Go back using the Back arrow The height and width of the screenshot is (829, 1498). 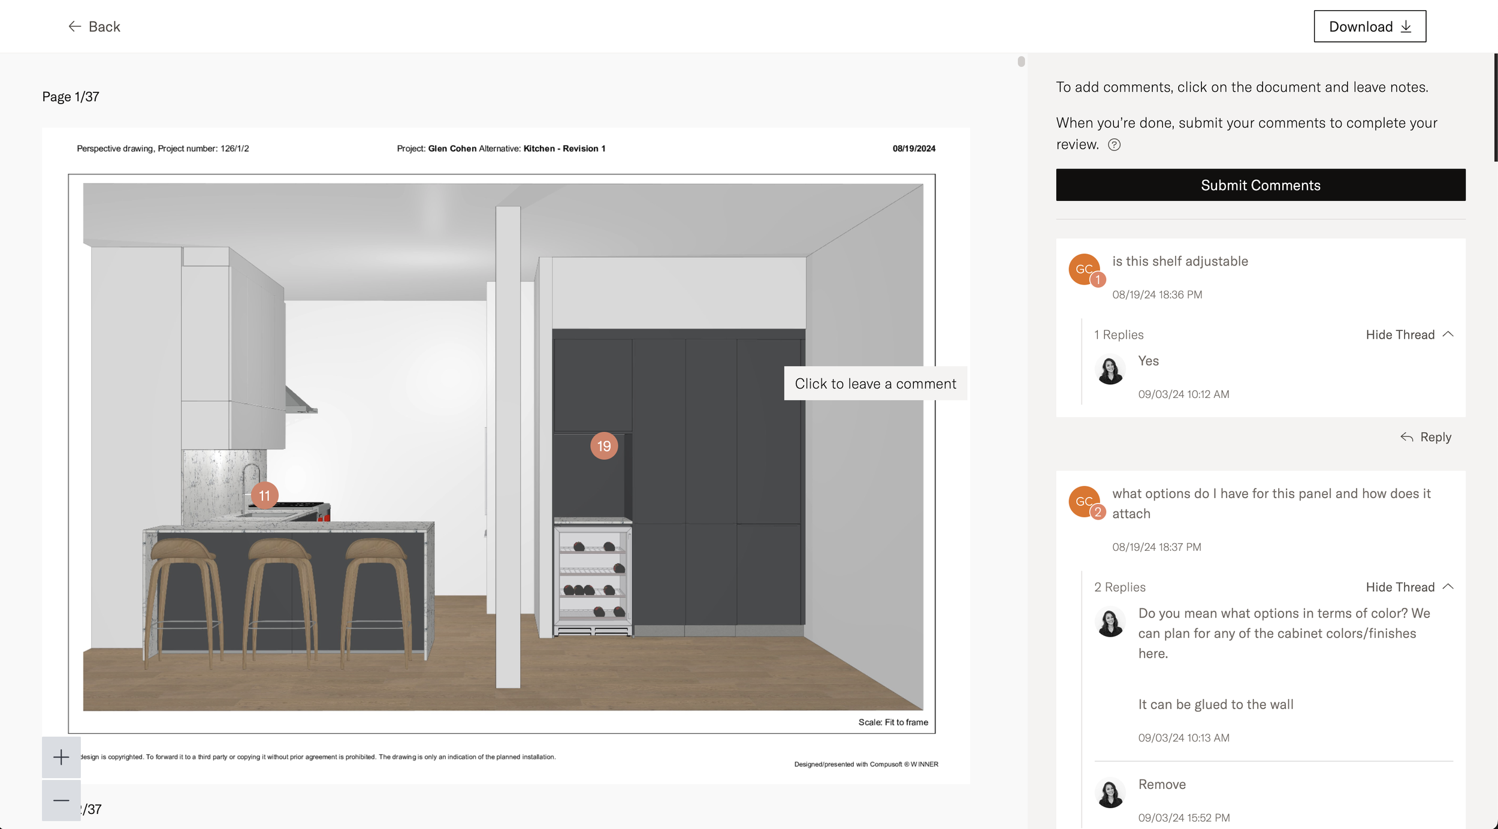click(94, 26)
